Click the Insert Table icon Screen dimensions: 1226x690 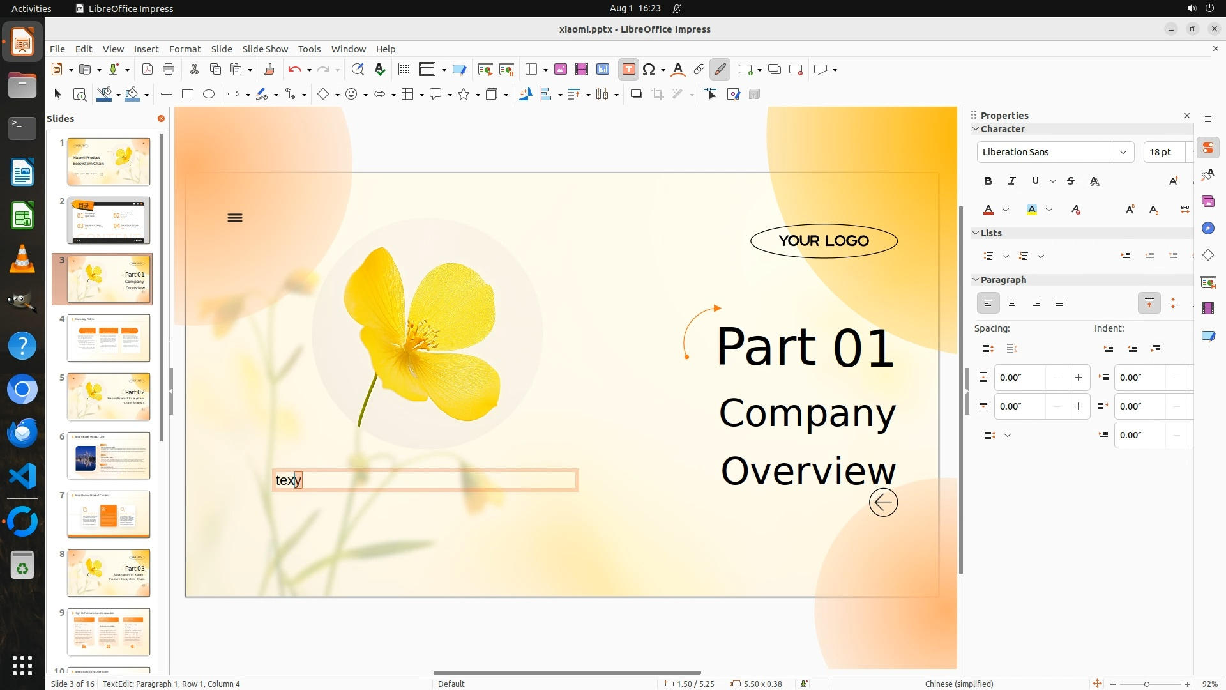(531, 70)
